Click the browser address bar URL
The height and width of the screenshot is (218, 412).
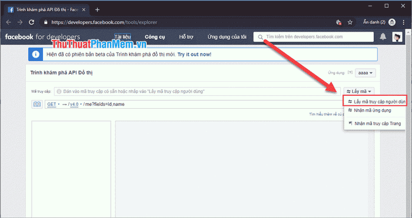pyautogui.click(x=104, y=22)
